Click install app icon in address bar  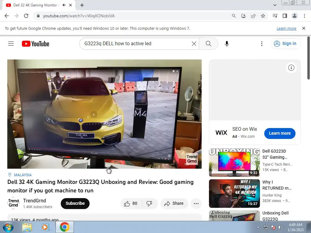coord(244,16)
